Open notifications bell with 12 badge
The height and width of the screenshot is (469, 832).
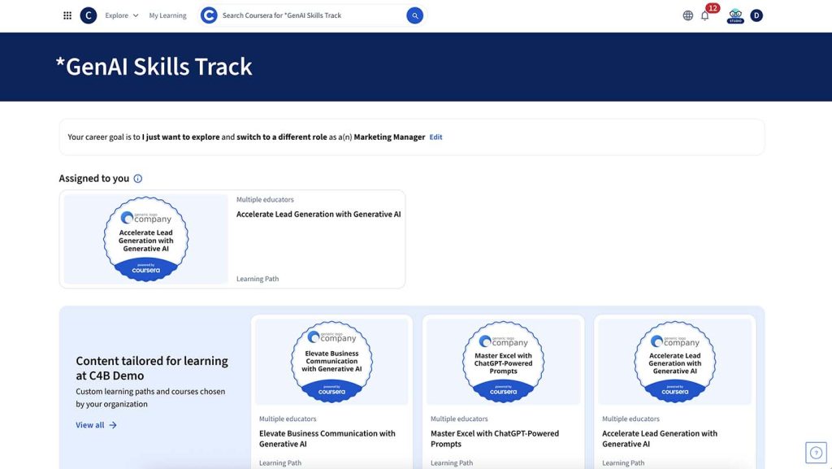705,15
